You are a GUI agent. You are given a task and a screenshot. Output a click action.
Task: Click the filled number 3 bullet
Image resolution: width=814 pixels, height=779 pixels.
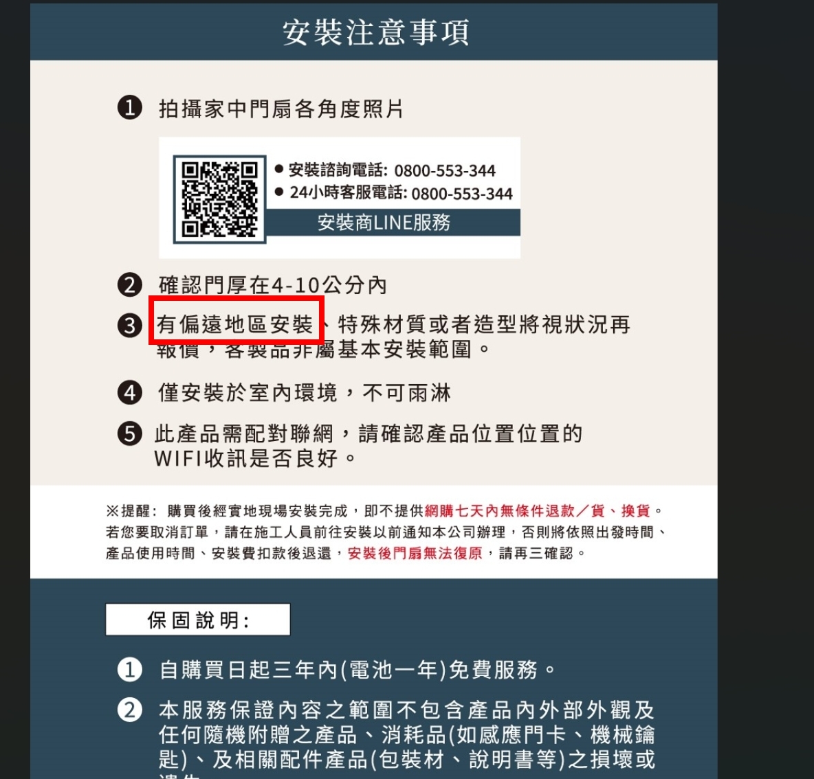point(130,326)
